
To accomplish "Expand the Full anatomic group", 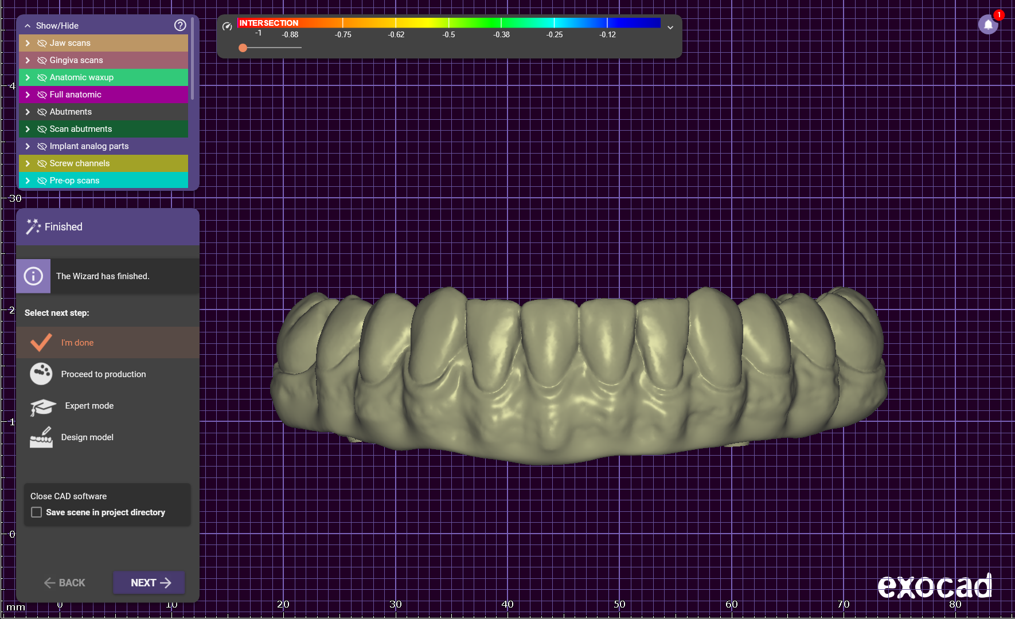I will 28,95.
